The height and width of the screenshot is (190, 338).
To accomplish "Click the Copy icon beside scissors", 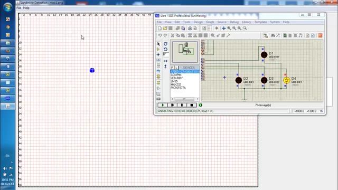I will click(x=177, y=35).
